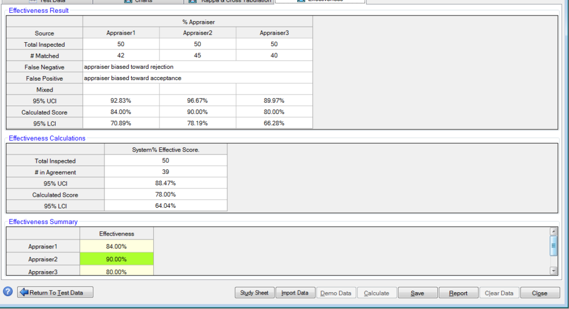Image resolution: width=569 pixels, height=309 pixels.
Task: Click the Appraiser1 column header
Action: tap(121, 33)
